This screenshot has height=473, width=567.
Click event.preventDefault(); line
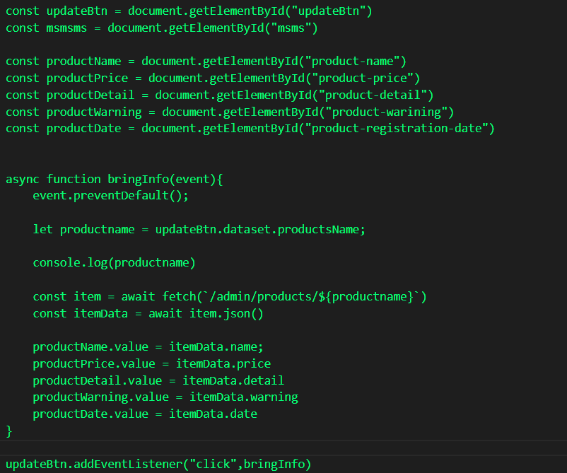(111, 196)
